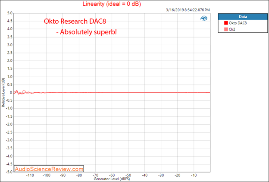The width and height of the screenshot is (269, 182).
Task: Click the Relative Level (dB) axis label
Action: (3, 93)
